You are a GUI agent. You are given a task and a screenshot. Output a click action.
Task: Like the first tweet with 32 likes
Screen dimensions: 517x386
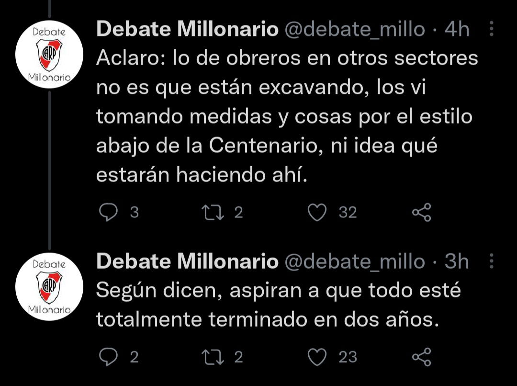[317, 212]
